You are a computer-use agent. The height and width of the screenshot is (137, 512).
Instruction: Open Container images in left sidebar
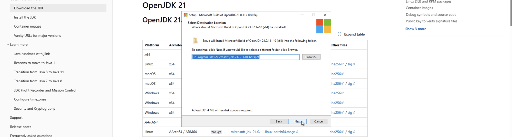28,26
